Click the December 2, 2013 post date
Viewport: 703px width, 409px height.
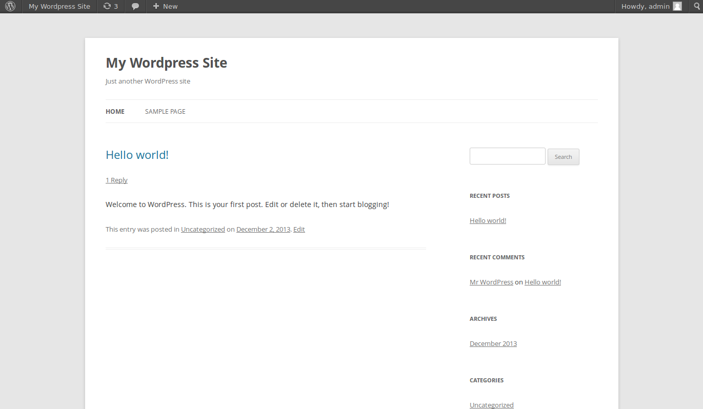tap(263, 230)
